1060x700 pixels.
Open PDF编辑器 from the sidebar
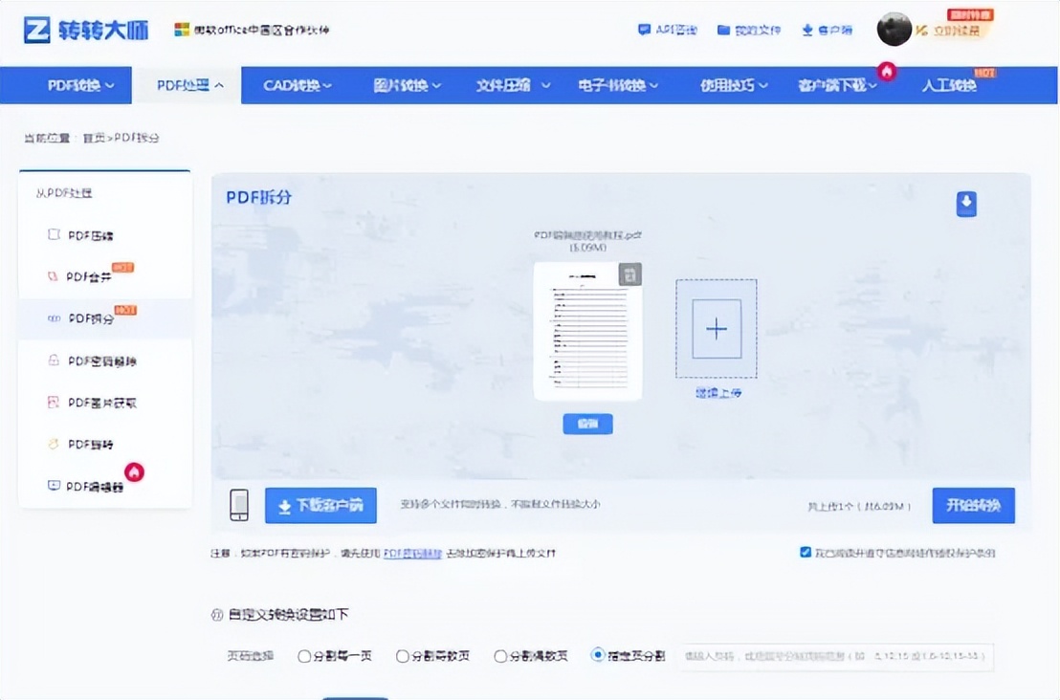coord(94,486)
